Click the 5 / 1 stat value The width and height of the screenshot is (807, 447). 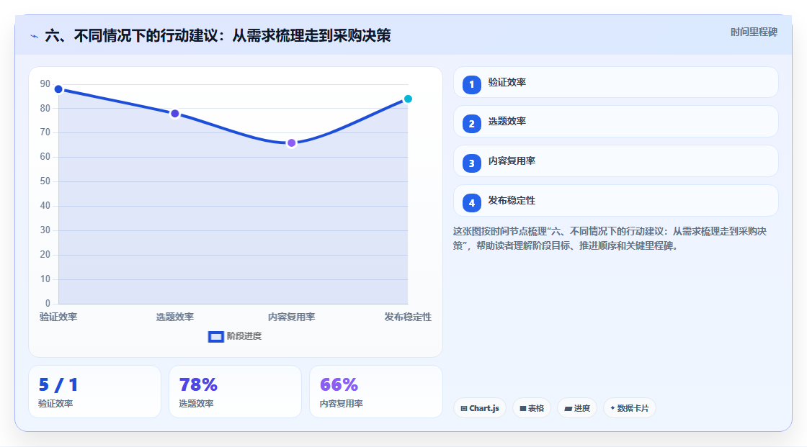[x=58, y=384]
